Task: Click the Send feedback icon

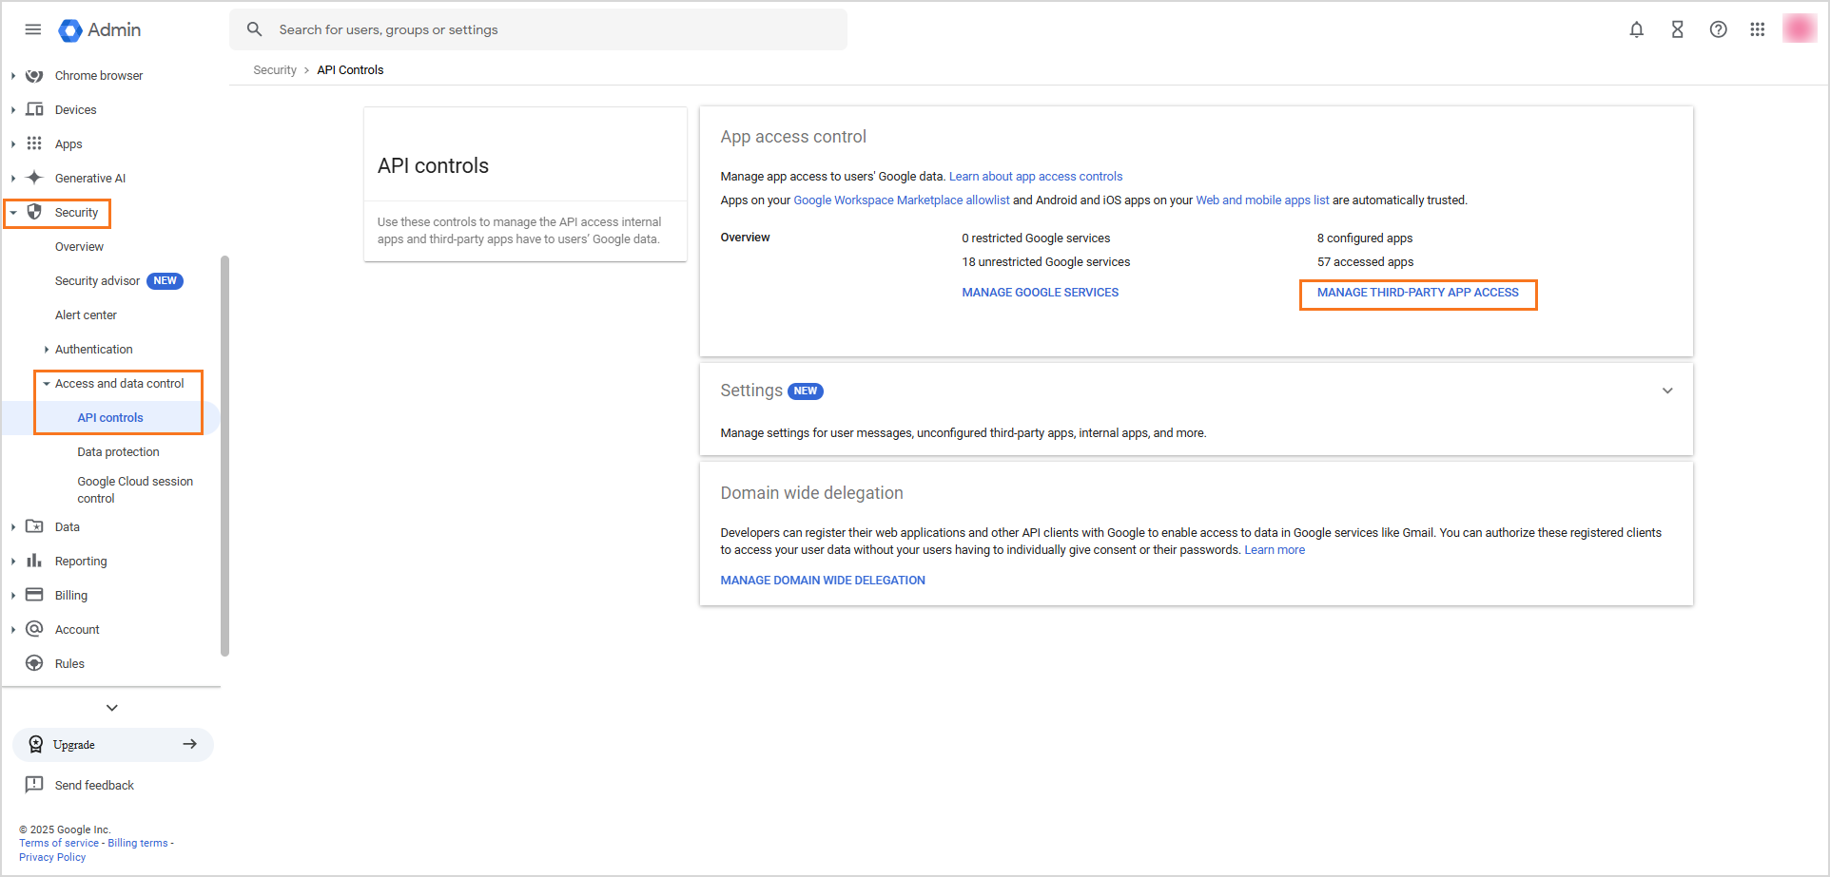Action: coord(34,785)
